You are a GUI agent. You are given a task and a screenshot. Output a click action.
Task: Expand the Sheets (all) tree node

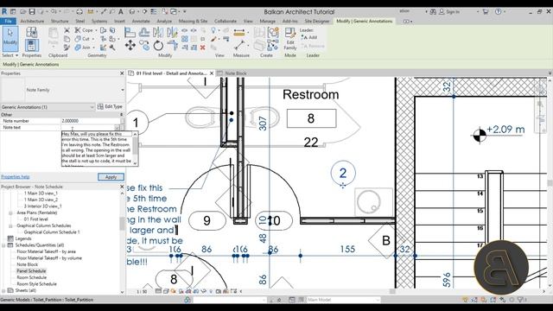tap(3, 290)
